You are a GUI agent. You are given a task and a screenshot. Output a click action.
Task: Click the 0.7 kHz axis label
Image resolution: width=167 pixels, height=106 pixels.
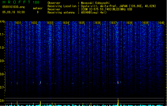click(x=2, y=87)
